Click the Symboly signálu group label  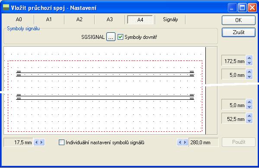[x=23, y=29]
